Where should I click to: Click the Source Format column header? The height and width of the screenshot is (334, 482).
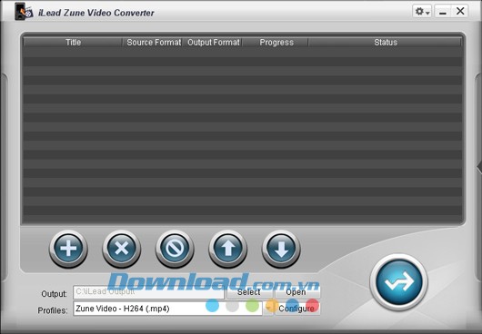click(x=153, y=43)
